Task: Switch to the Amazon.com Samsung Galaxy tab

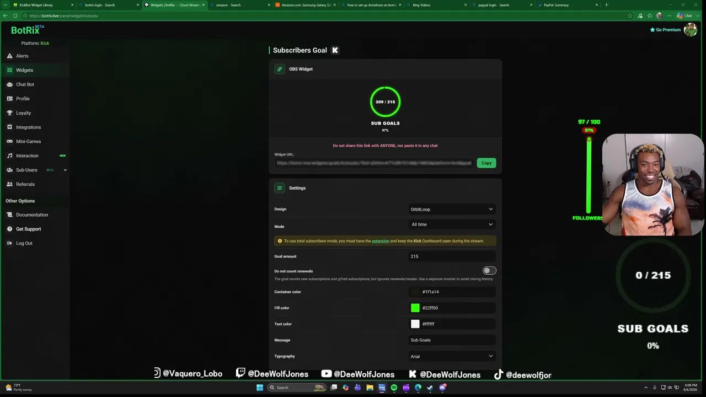Action: (x=305, y=5)
